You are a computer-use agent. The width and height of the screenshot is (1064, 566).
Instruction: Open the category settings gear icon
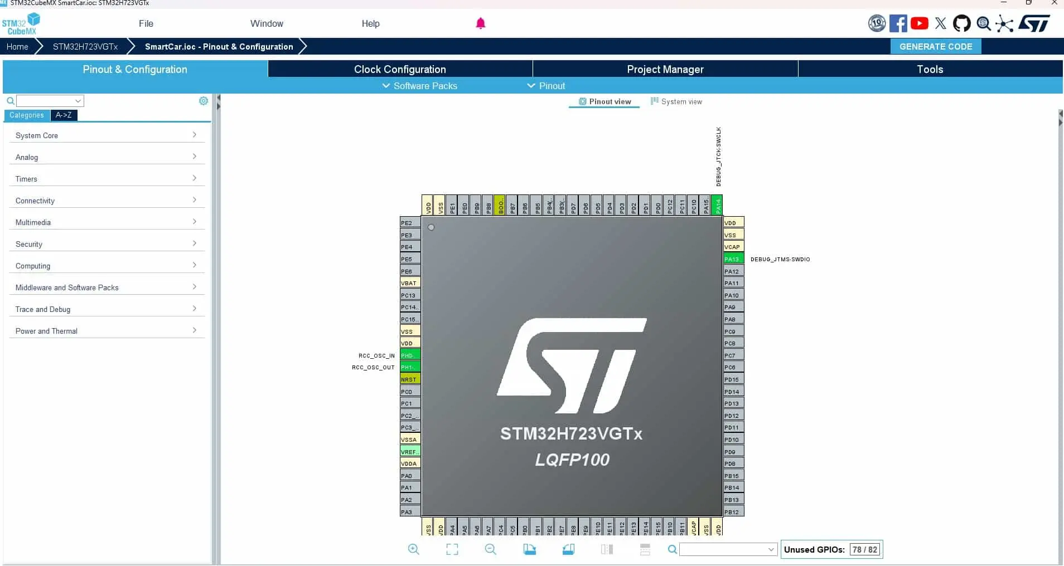tap(204, 101)
